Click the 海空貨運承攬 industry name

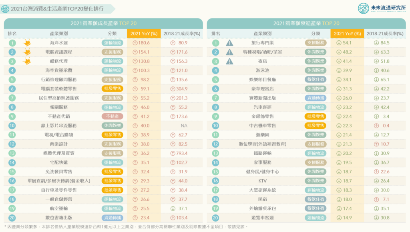(59, 70)
